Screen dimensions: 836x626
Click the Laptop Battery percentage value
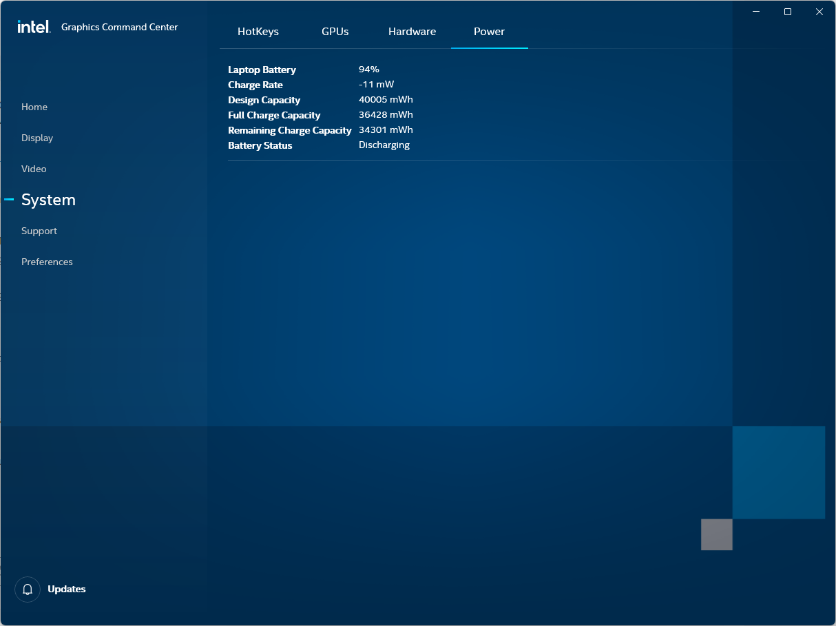tap(368, 69)
